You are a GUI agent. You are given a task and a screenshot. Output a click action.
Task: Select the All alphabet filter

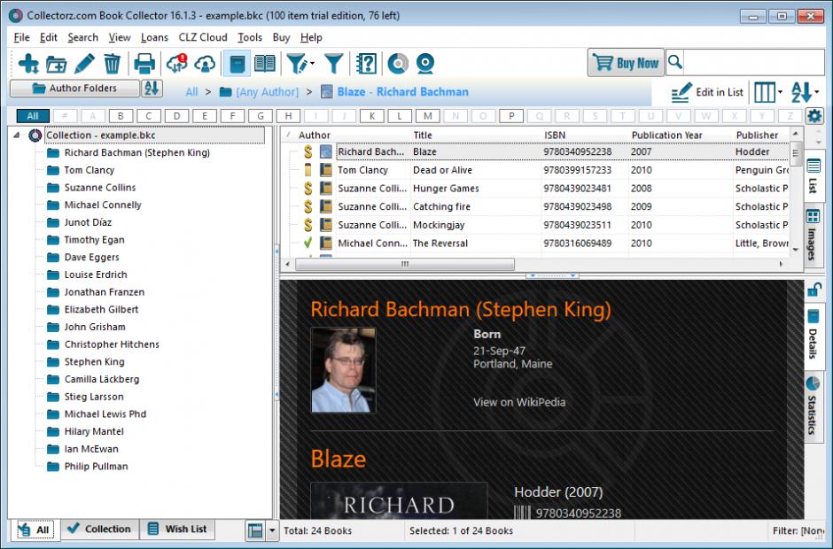coord(33,116)
